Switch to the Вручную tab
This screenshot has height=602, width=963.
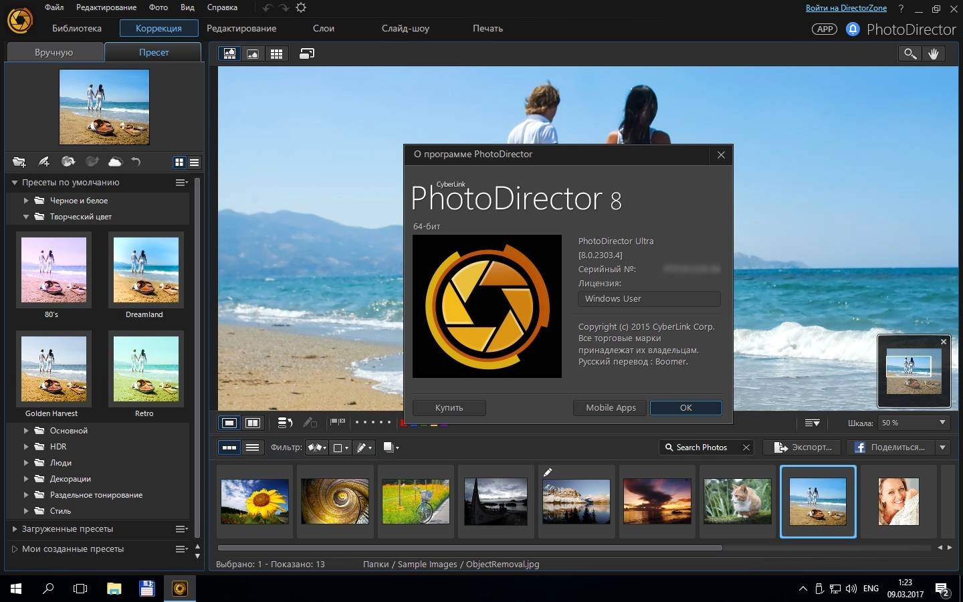point(54,52)
